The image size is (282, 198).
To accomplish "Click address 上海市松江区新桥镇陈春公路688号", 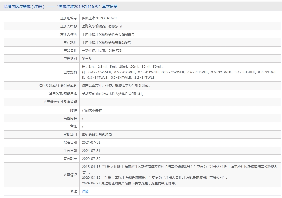I will point(108,34).
